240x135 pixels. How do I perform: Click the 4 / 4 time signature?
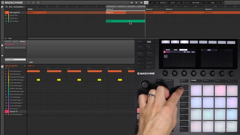click(x=185, y=3)
